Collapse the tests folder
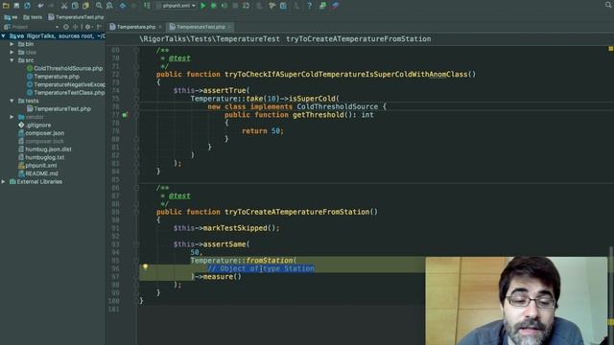The height and width of the screenshot is (345, 614). coord(12,101)
